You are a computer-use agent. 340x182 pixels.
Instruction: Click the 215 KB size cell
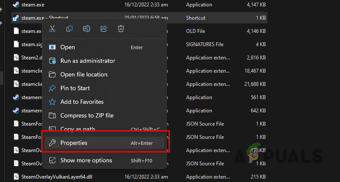click(x=258, y=176)
